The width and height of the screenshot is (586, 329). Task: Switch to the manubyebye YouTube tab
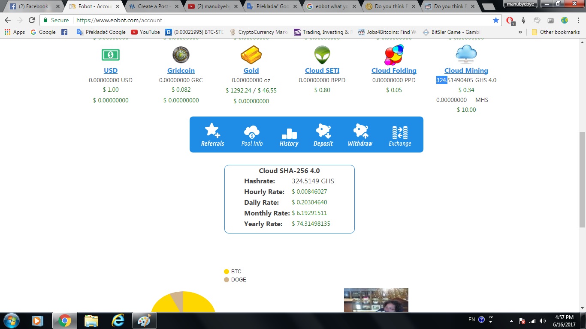[x=212, y=6]
